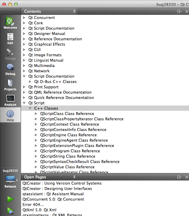Select QScriptValue Class Reference item
Viewport: 189px width, 216px height.
pyautogui.click(x=67, y=167)
